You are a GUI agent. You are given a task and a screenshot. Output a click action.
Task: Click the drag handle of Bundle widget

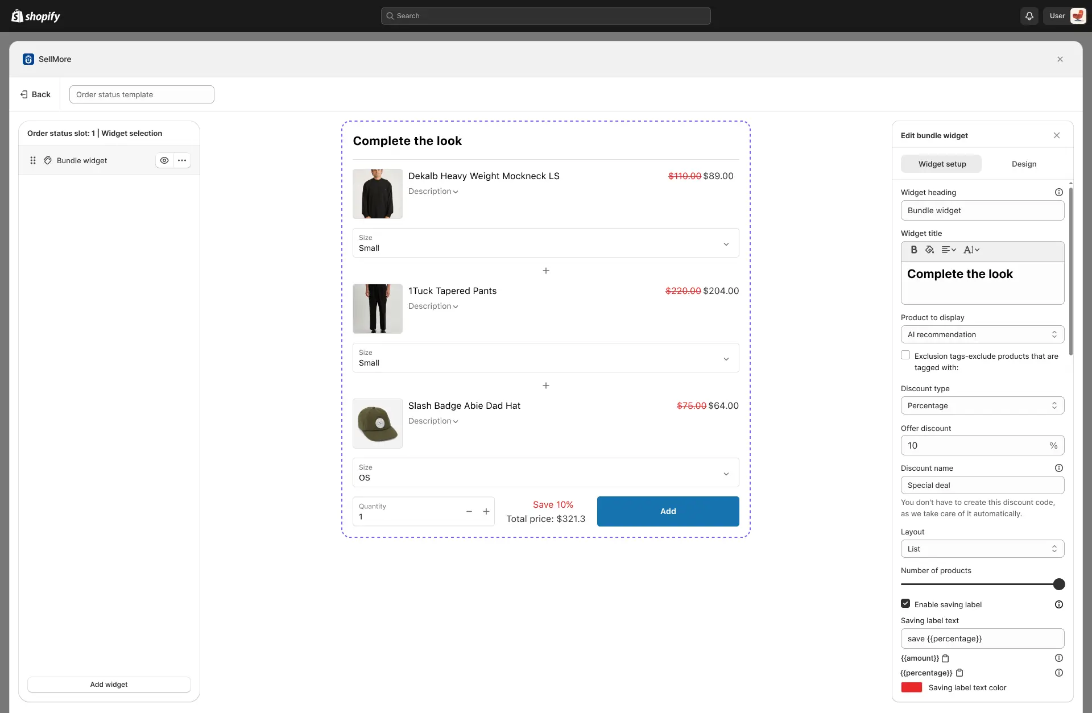click(33, 160)
